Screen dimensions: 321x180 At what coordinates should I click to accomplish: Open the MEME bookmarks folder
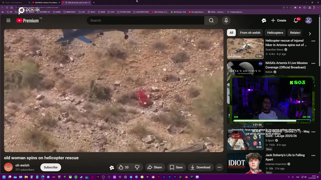[x=102, y=12]
